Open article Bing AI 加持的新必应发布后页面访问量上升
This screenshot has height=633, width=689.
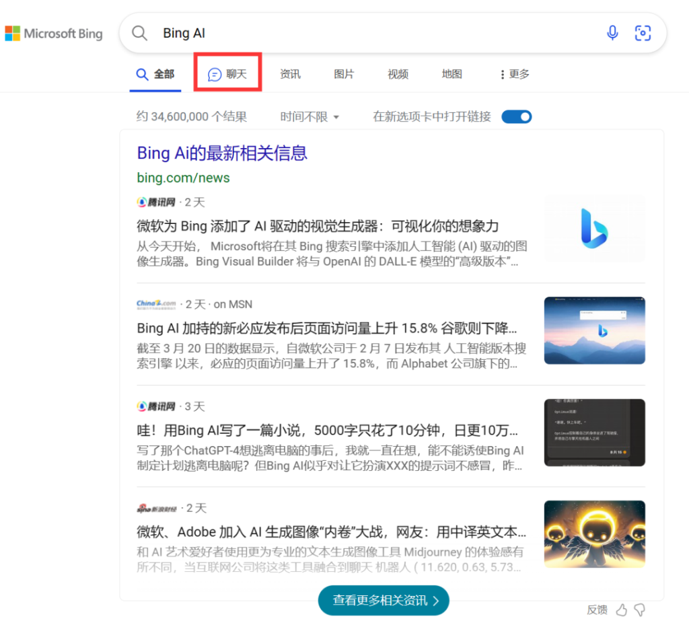click(326, 328)
